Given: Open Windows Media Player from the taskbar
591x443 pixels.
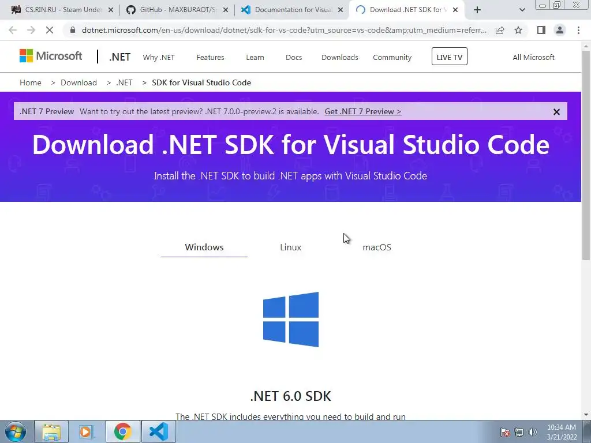Looking at the screenshot, I should click(86, 431).
